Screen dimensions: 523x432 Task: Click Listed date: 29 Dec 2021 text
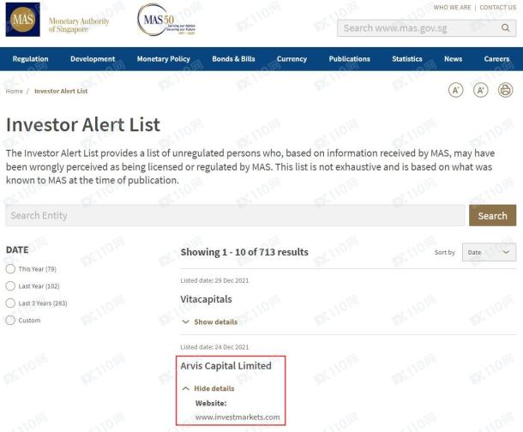214,280
